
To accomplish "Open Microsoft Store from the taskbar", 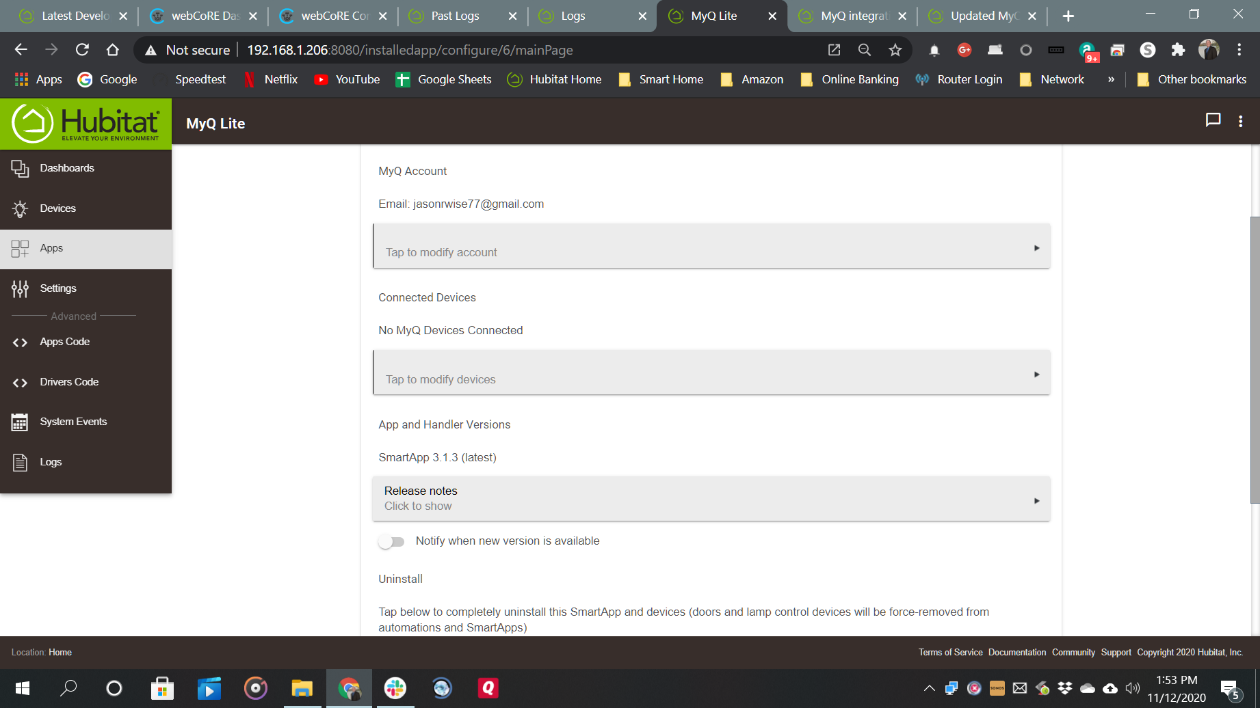I will [x=162, y=688].
